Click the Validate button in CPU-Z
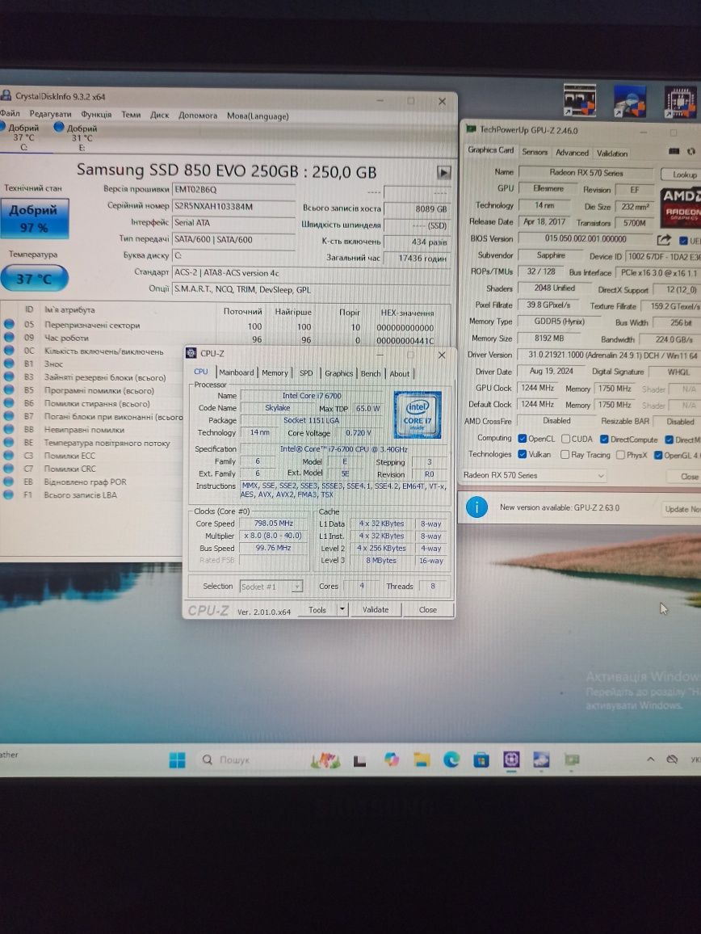Viewport: 701px width, 934px height. [x=376, y=609]
